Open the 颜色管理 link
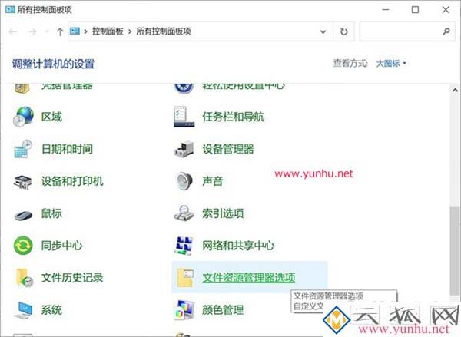The height and width of the screenshot is (337, 461). point(223,310)
